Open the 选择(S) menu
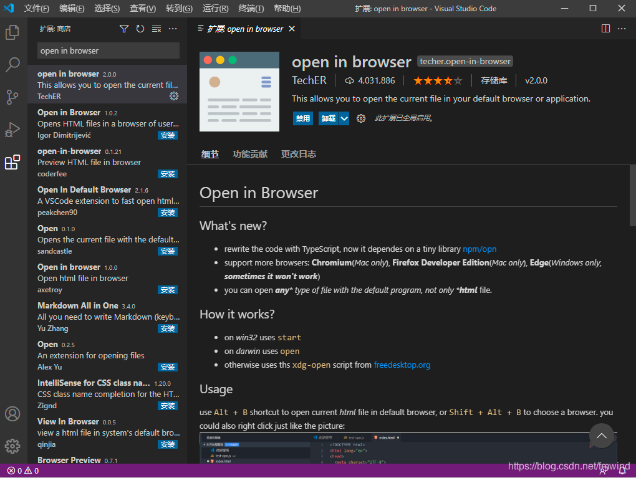Image resolution: width=636 pixels, height=478 pixels. click(107, 9)
